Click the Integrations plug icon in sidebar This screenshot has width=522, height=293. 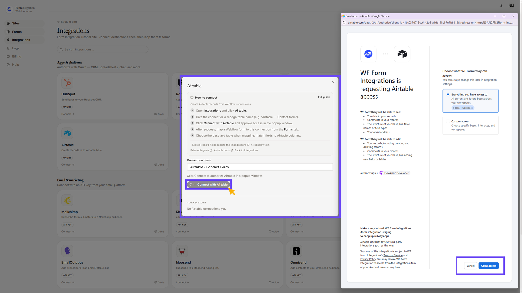tap(8, 40)
